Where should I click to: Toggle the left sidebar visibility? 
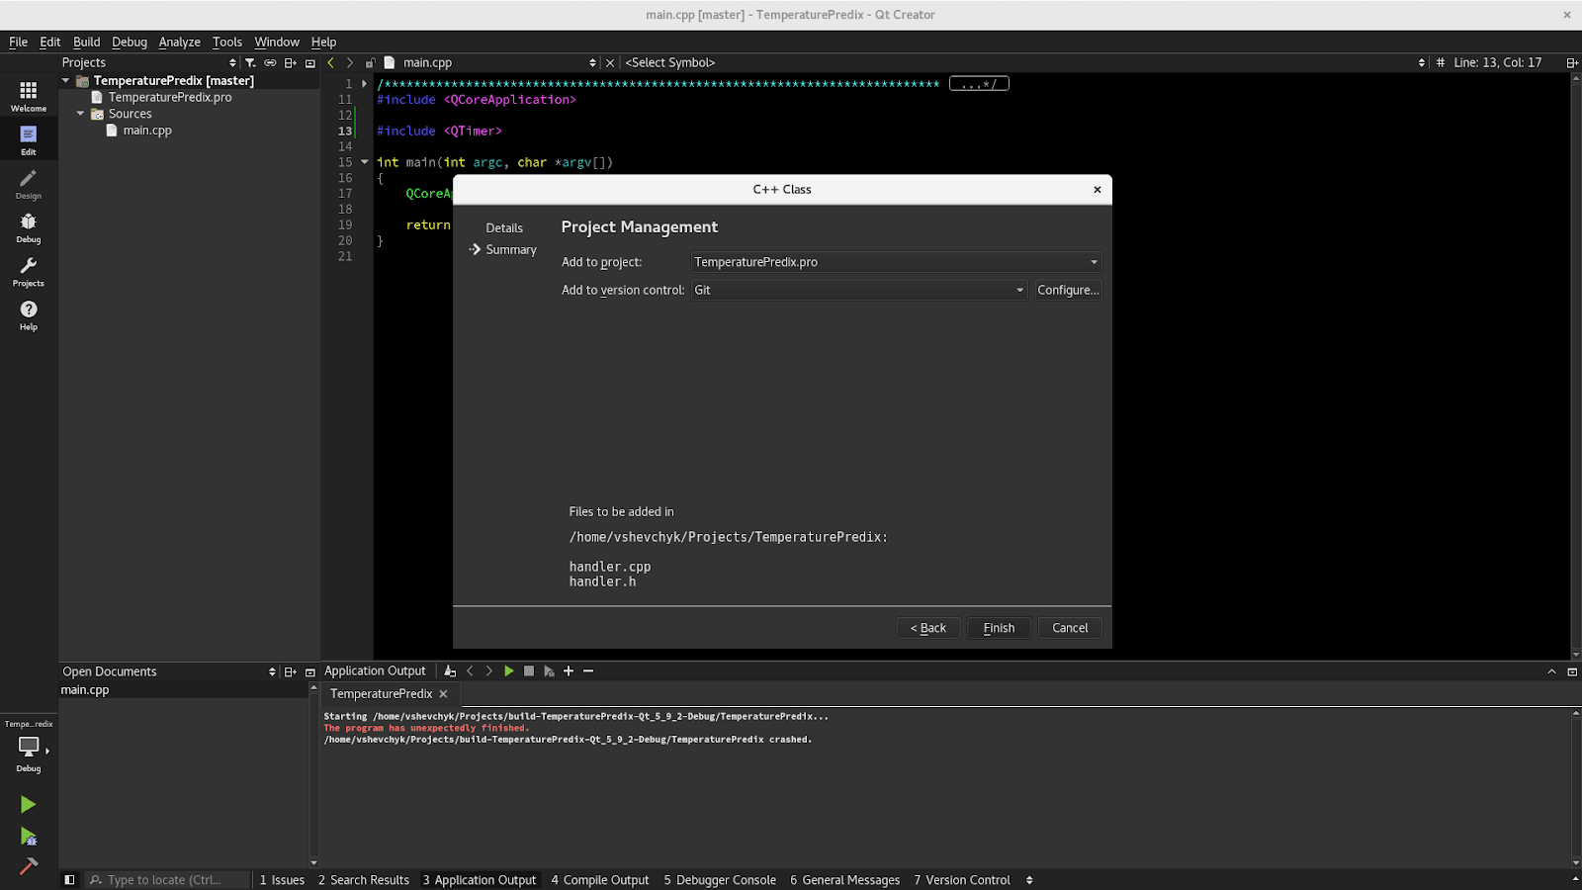(x=69, y=880)
